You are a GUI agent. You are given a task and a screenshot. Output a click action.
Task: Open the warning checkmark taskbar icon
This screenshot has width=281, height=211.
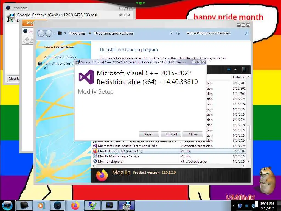(x=92, y=206)
